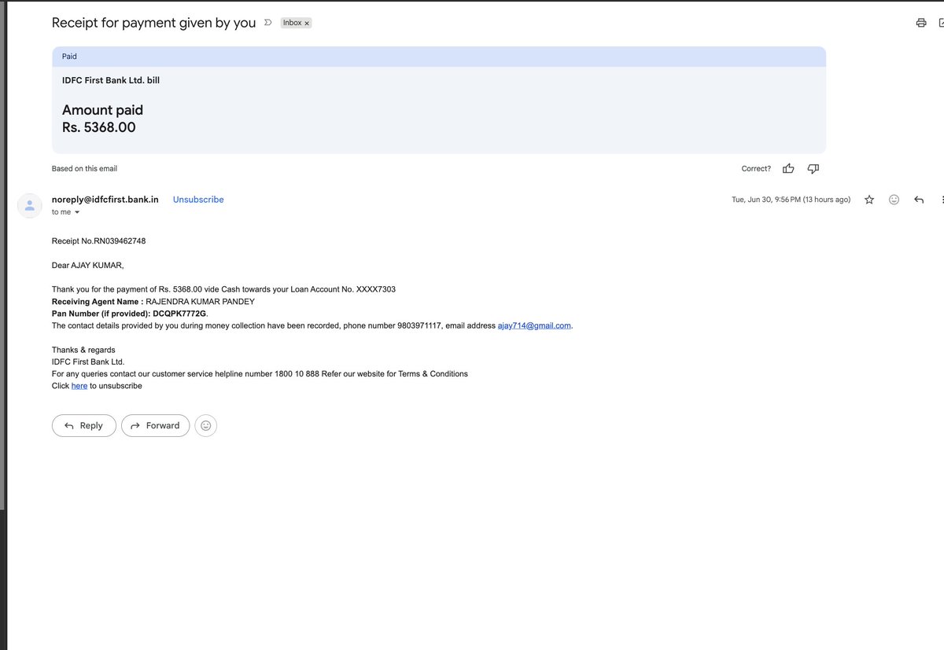944x650 pixels.
Task: Click the importance marker next to subject
Action: [267, 23]
